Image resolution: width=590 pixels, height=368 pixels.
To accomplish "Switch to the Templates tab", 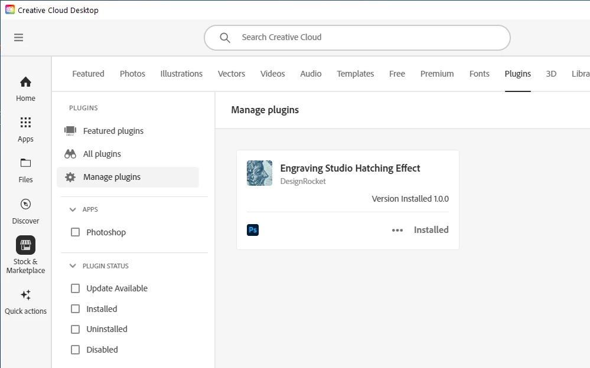I will point(355,74).
